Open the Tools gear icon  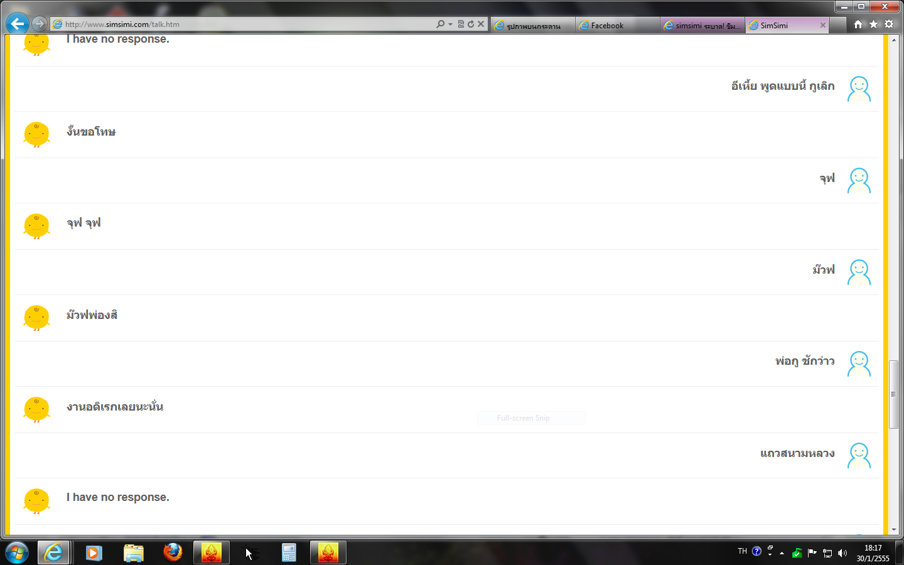[889, 24]
